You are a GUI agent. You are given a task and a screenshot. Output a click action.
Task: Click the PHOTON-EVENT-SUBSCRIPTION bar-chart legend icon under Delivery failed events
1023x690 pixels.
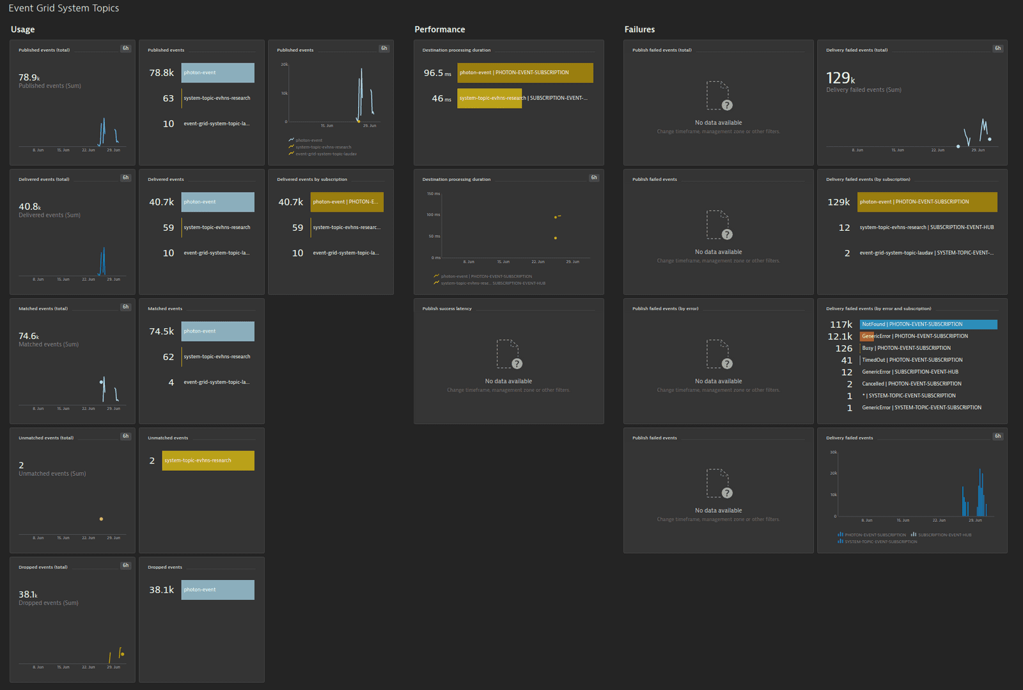click(x=839, y=535)
